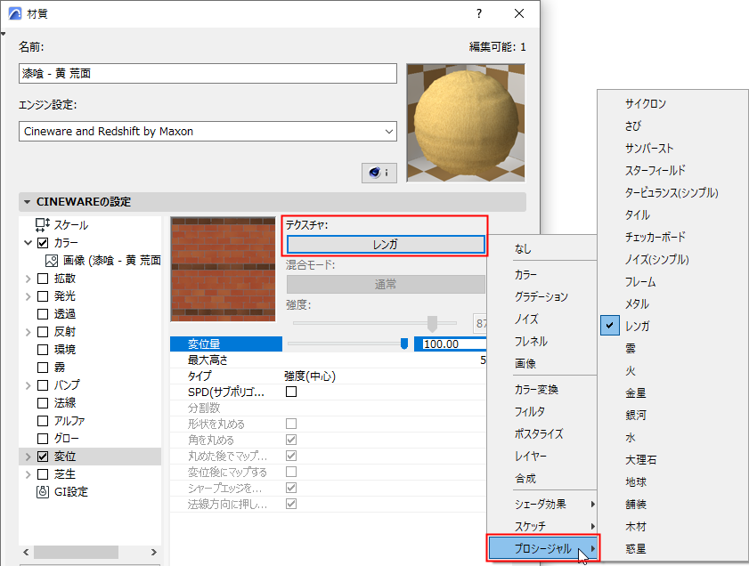Expand the バンプ tree node

[28, 385]
